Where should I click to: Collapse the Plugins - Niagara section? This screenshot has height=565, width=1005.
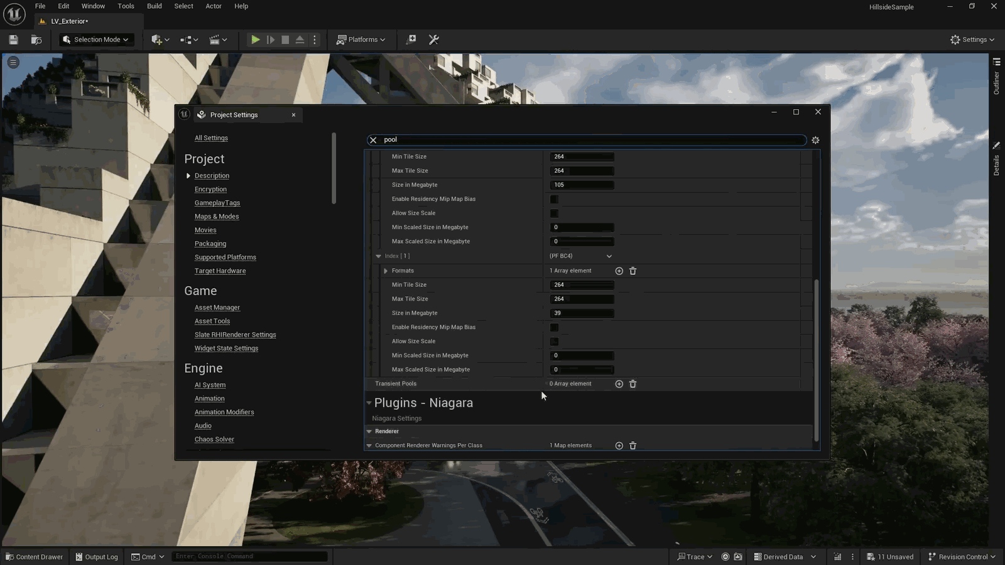click(369, 403)
